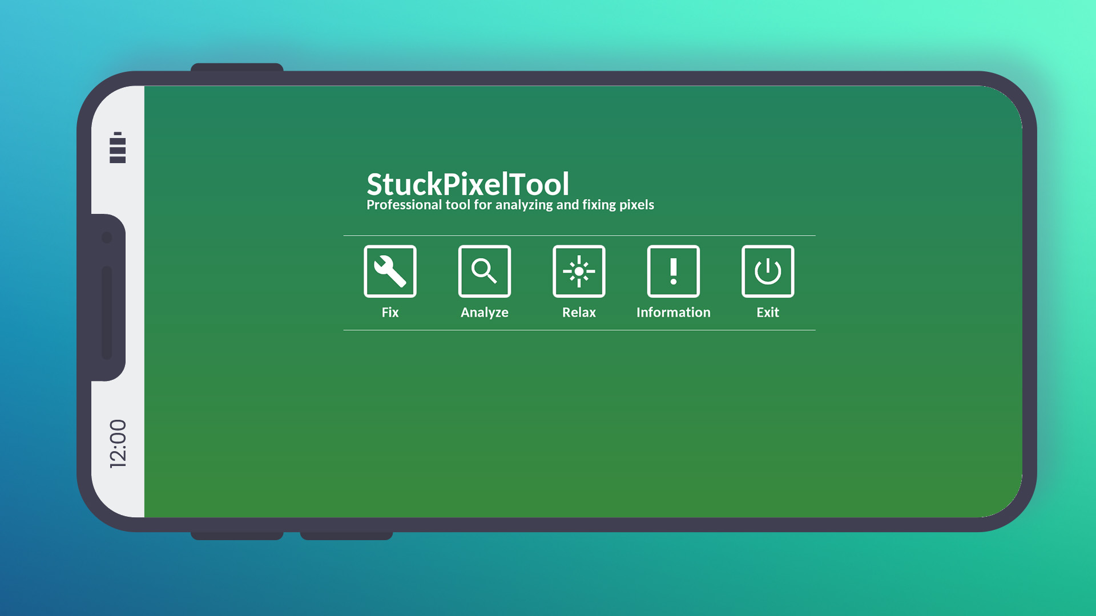The width and height of the screenshot is (1096, 616).
Task: Tap the 12:00 clock display
Action: tap(118, 444)
